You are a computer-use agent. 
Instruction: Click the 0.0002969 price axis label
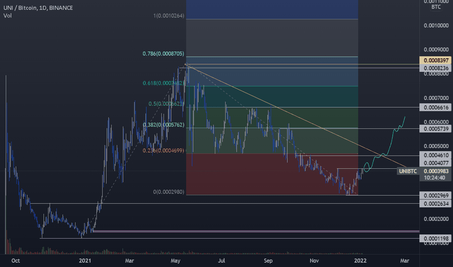[436, 196]
